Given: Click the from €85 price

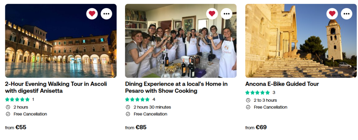Looking at the screenshot, I should [x=136, y=127].
